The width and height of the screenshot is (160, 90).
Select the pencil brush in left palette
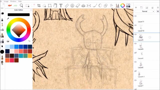pyautogui.click(x=2, y=24)
